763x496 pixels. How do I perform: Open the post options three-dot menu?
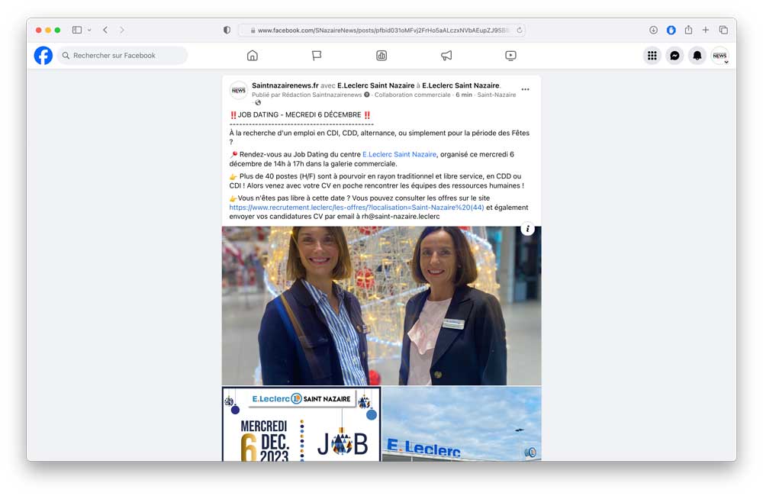point(525,89)
